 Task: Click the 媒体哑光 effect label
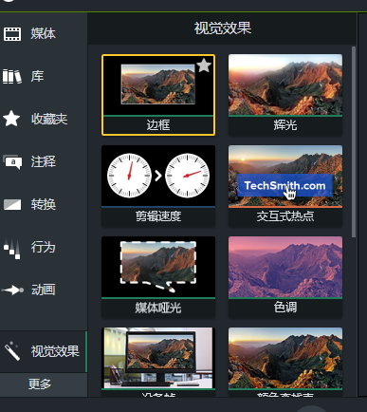tap(158, 308)
